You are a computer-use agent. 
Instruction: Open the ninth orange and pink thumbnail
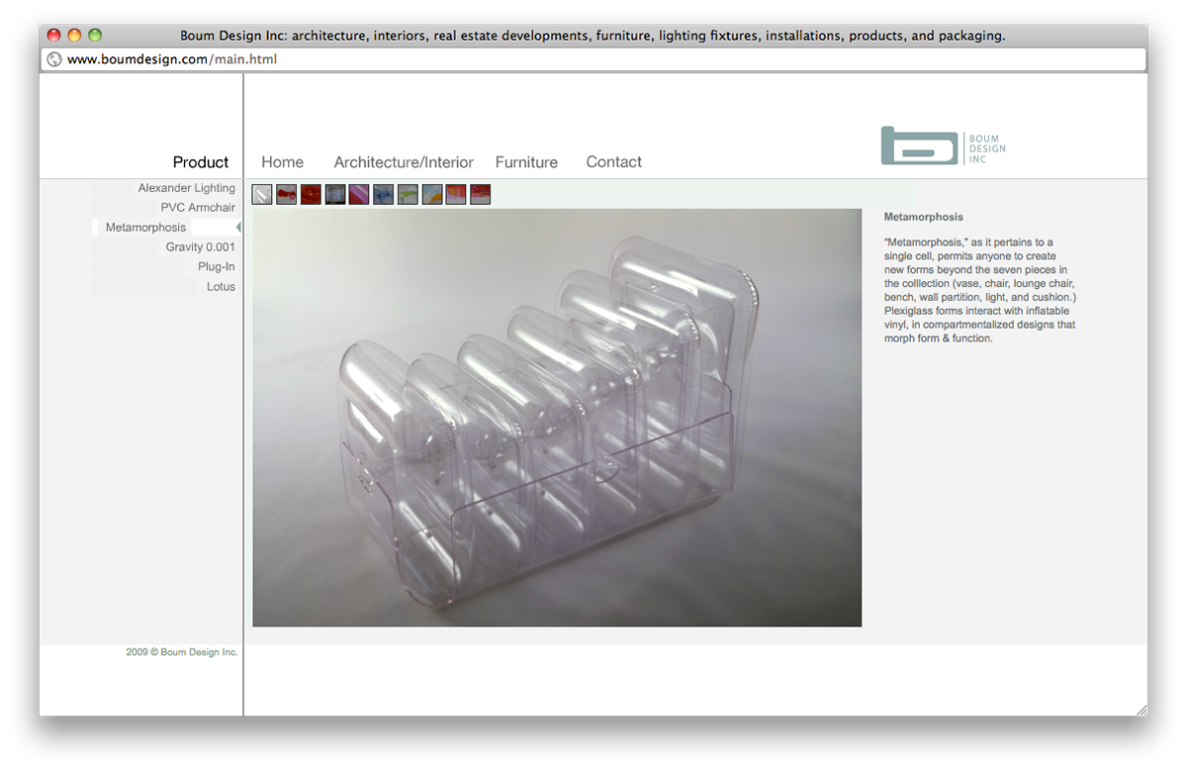click(456, 195)
